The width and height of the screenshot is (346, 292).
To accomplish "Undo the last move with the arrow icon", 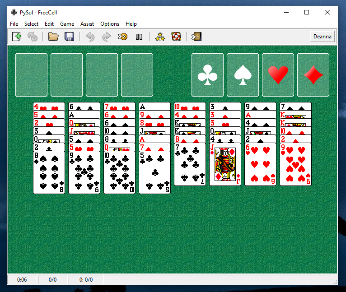I will (x=90, y=37).
